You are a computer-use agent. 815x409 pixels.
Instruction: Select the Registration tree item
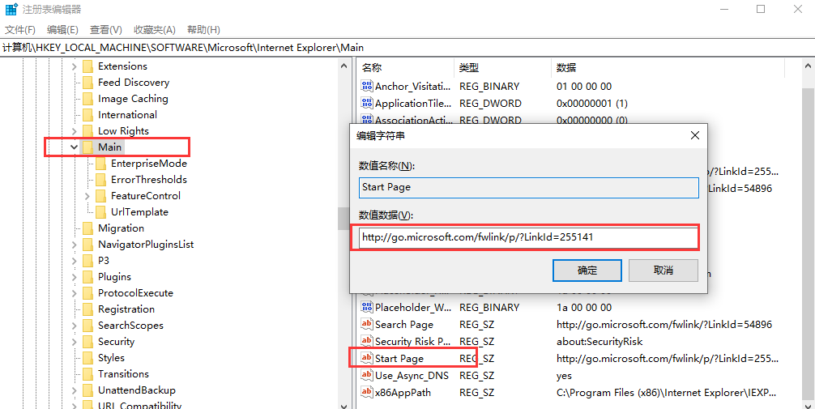[x=126, y=309]
